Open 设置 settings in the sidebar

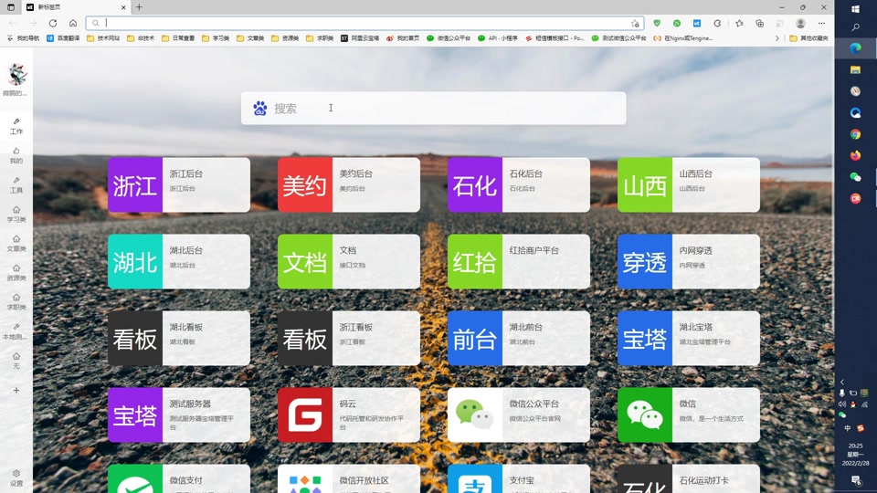point(16,477)
